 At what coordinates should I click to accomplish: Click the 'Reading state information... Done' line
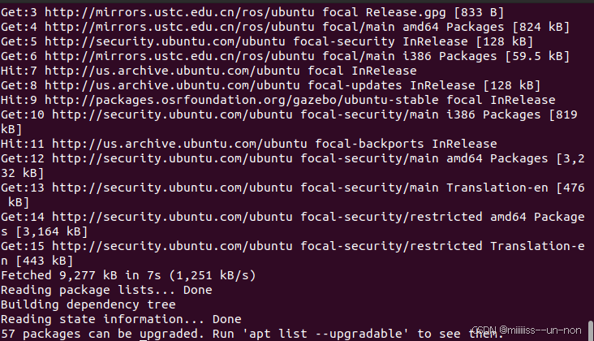click(x=121, y=319)
